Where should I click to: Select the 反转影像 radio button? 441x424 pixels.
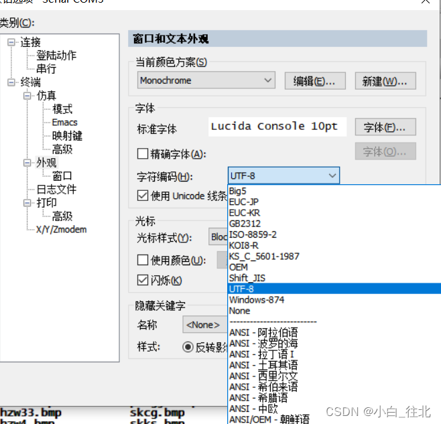coord(188,347)
